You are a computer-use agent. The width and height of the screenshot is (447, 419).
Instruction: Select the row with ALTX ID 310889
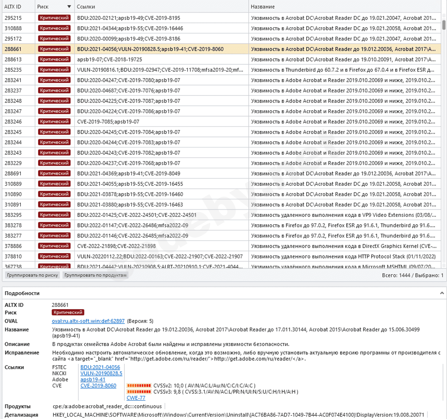coord(222,184)
